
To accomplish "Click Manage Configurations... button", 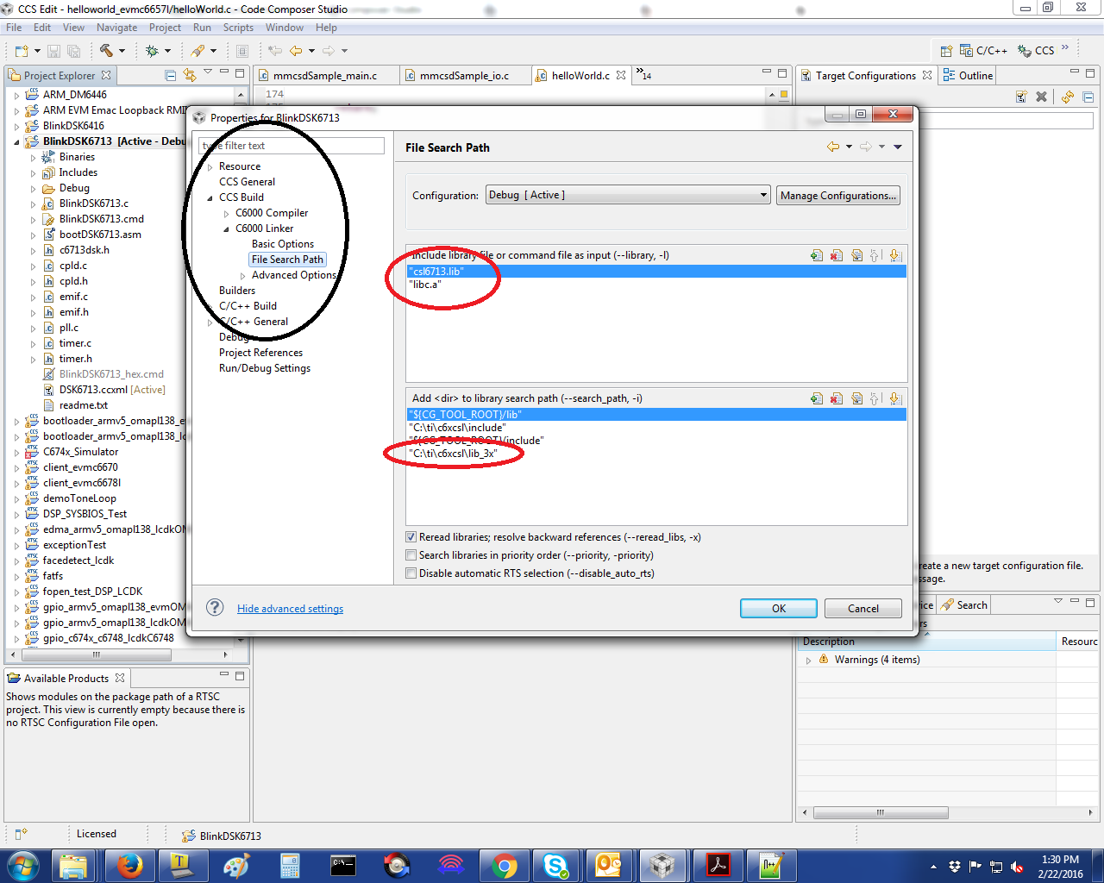I will pos(838,196).
